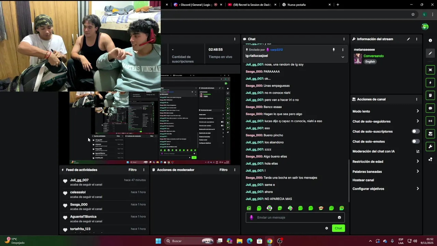Click Hostear canal option

[x=363, y=180]
